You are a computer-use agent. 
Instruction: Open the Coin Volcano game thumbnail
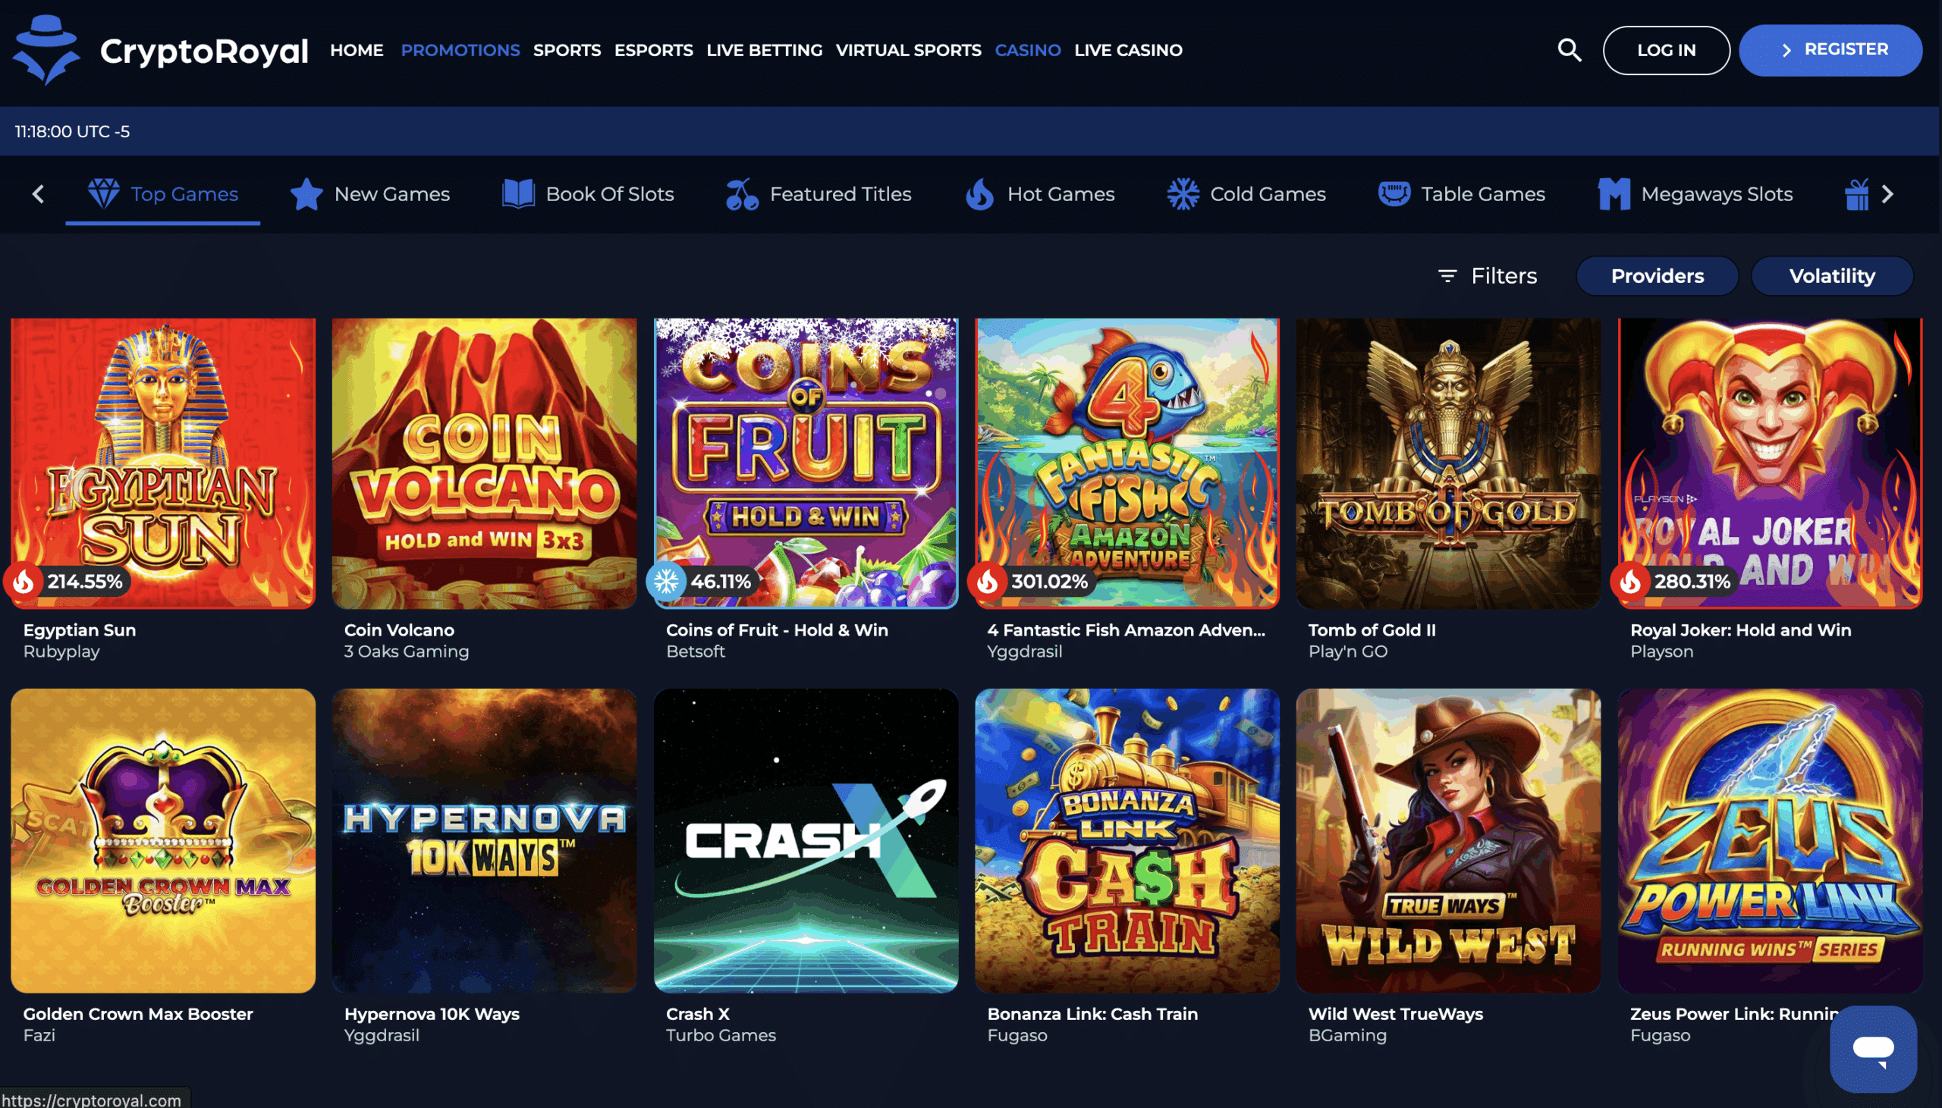(484, 463)
